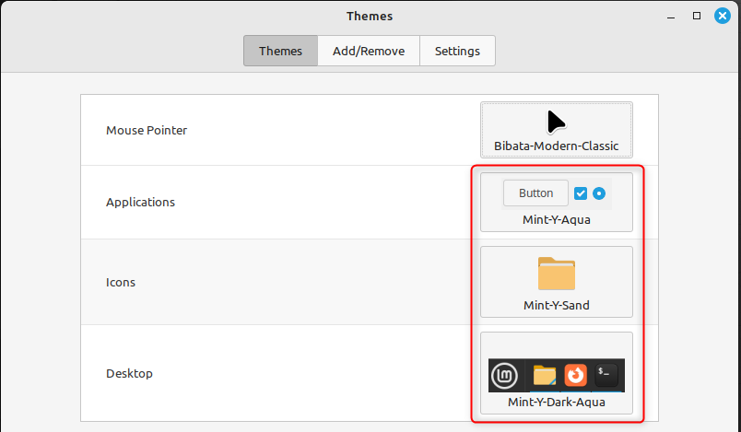Click the Mouse Pointer row label
Image resolution: width=741 pixels, height=432 pixels.
(x=147, y=130)
